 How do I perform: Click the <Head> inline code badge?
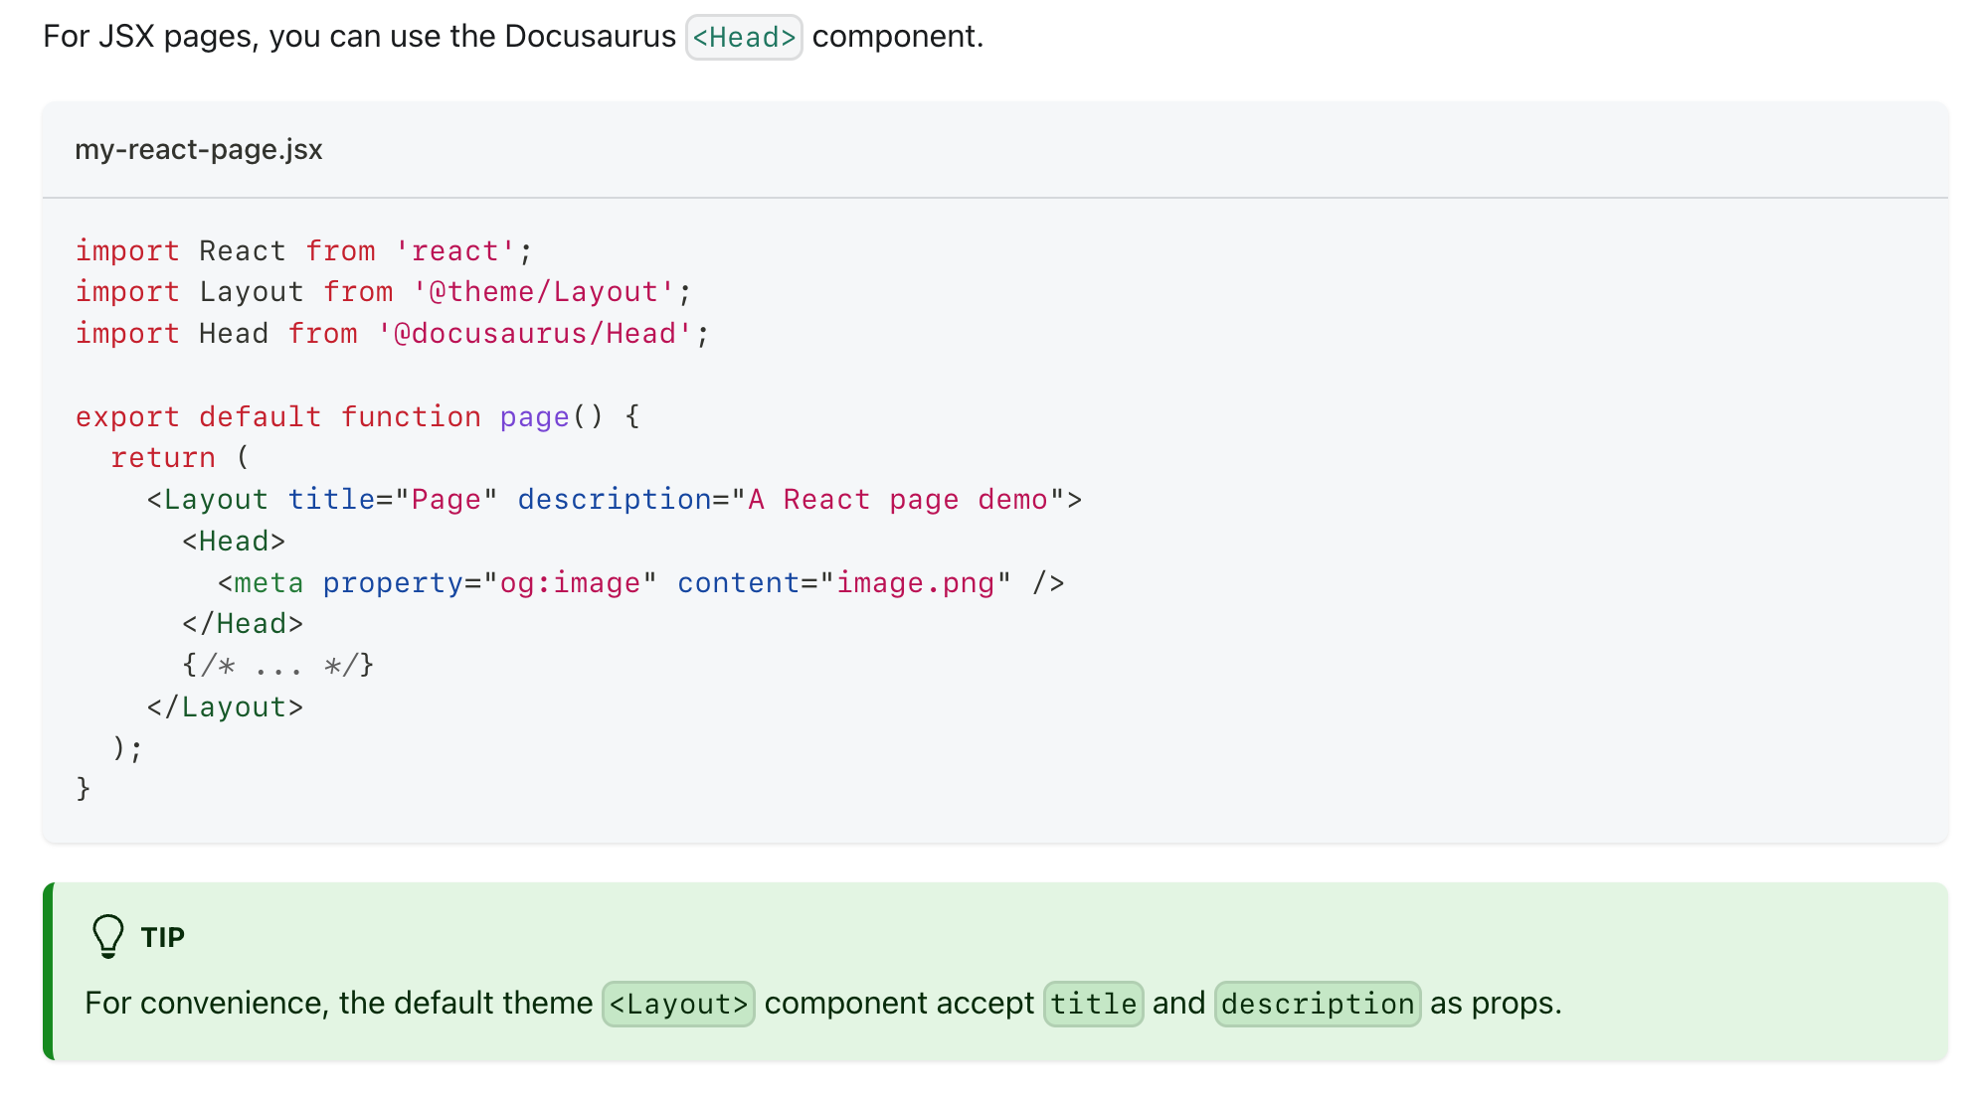pyautogui.click(x=744, y=37)
